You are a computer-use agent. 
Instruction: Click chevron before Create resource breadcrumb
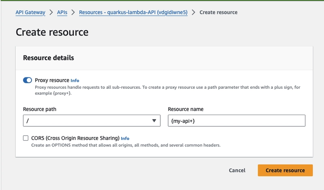pyautogui.click(x=194, y=13)
